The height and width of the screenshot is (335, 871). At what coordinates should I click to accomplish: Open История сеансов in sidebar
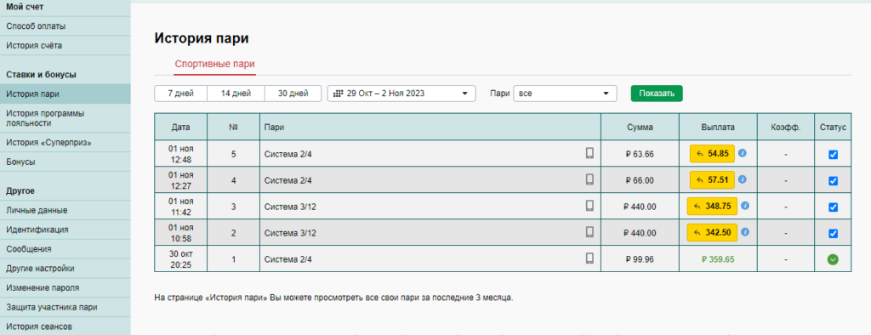coord(65,326)
